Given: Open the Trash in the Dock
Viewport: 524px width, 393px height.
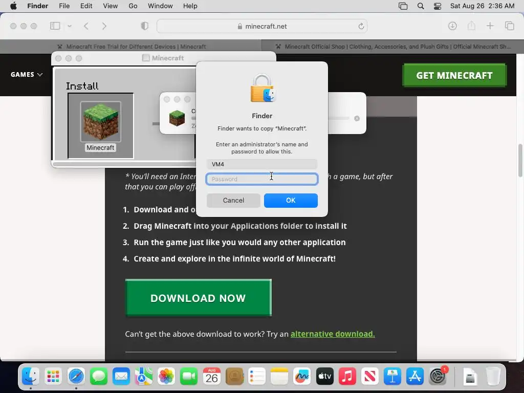Looking at the screenshot, I should tap(493, 377).
